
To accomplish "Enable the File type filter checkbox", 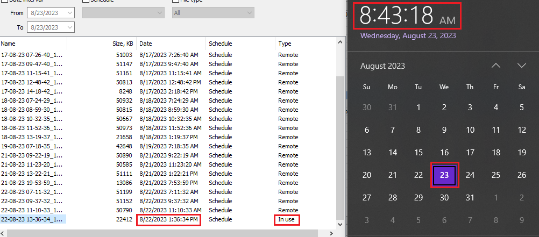I will [175, 1].
